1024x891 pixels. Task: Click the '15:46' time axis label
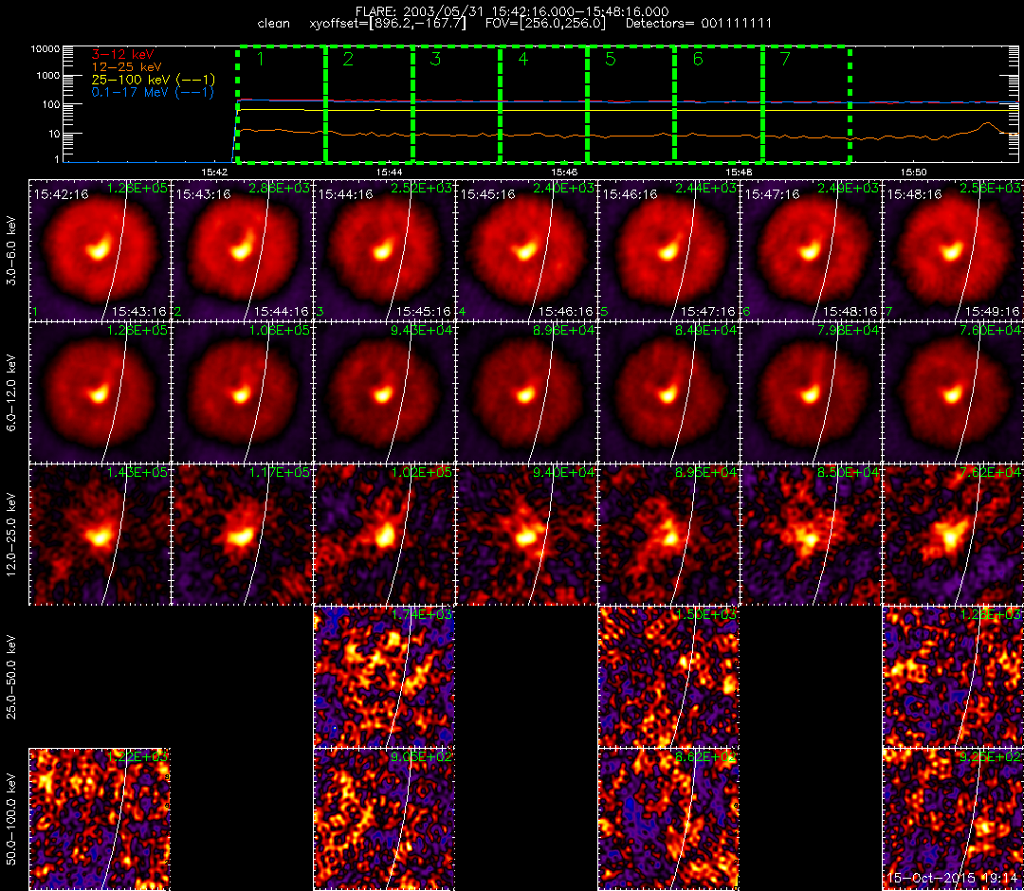564,172
